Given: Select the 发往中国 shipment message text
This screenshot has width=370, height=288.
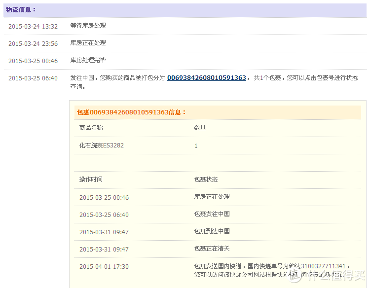Looking at the screenshot, I should click(214, 82).
